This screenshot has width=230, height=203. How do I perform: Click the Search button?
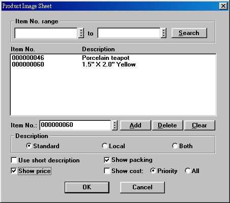[189, 33]
